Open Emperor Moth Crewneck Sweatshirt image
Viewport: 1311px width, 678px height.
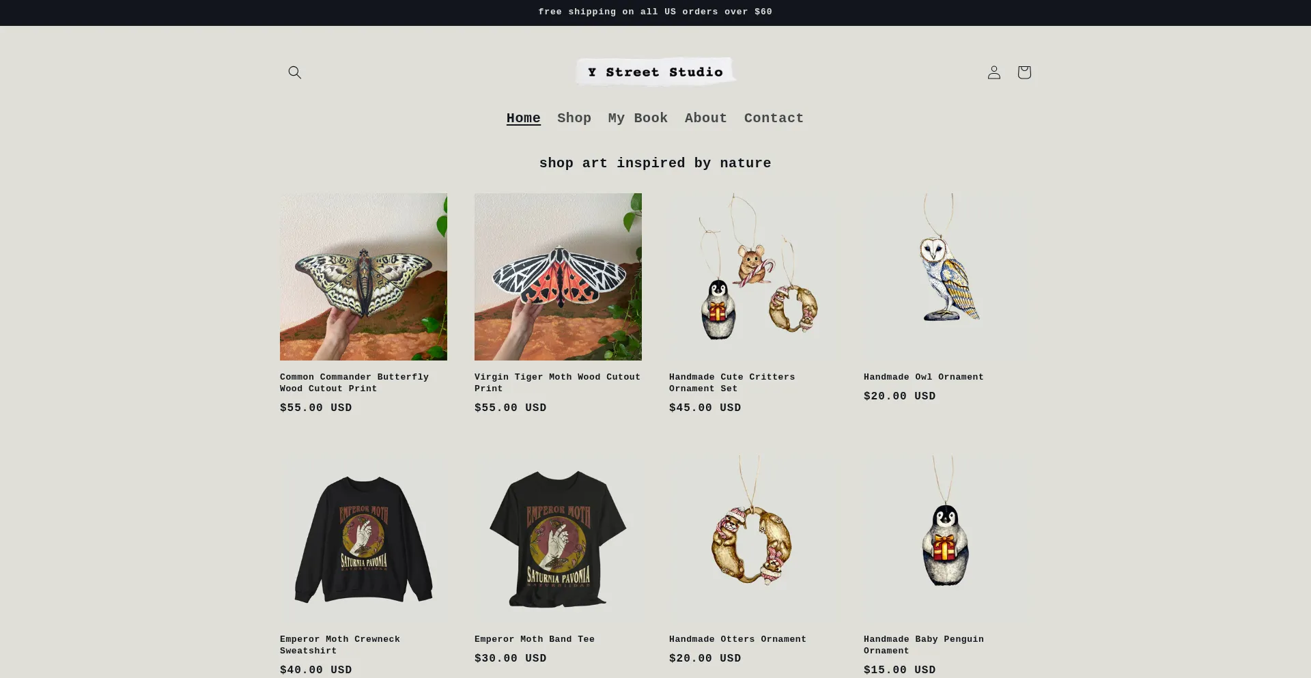(363, 539)
